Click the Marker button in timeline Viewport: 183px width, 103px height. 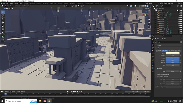(x=23, y=92)
